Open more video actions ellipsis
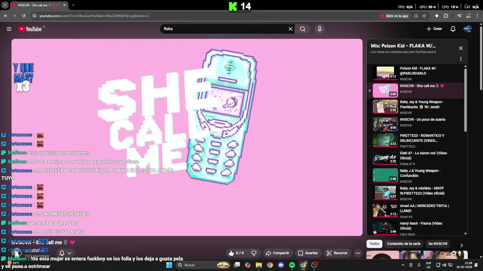Image resolution: width=483 pixels, height=271 pixels. (x=358, y=253)
